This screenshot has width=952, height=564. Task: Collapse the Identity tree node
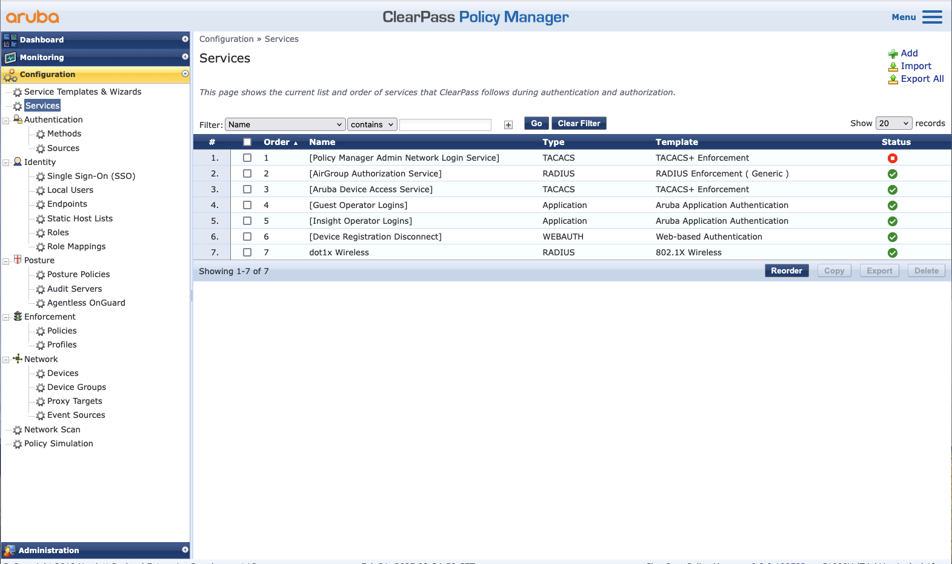6,163
